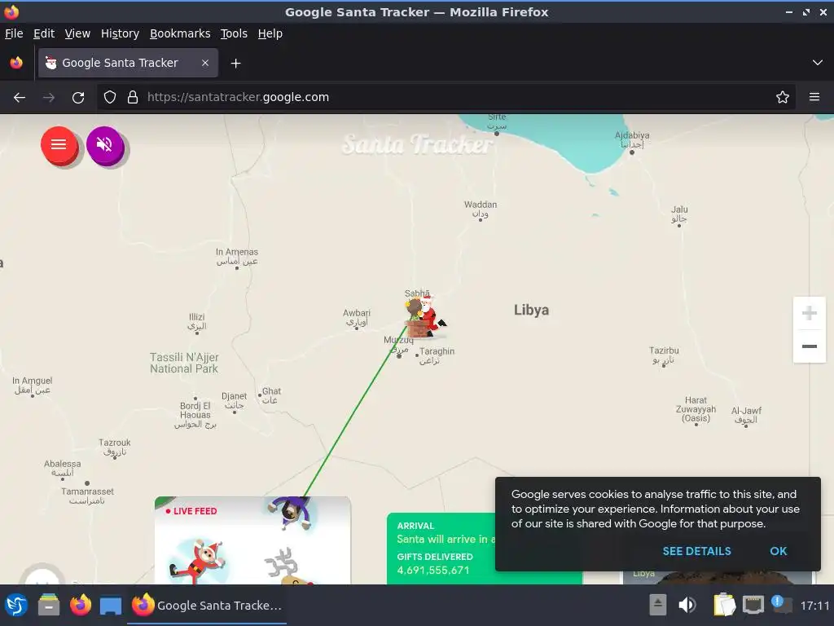Launch file manager from taskbar

48,606
